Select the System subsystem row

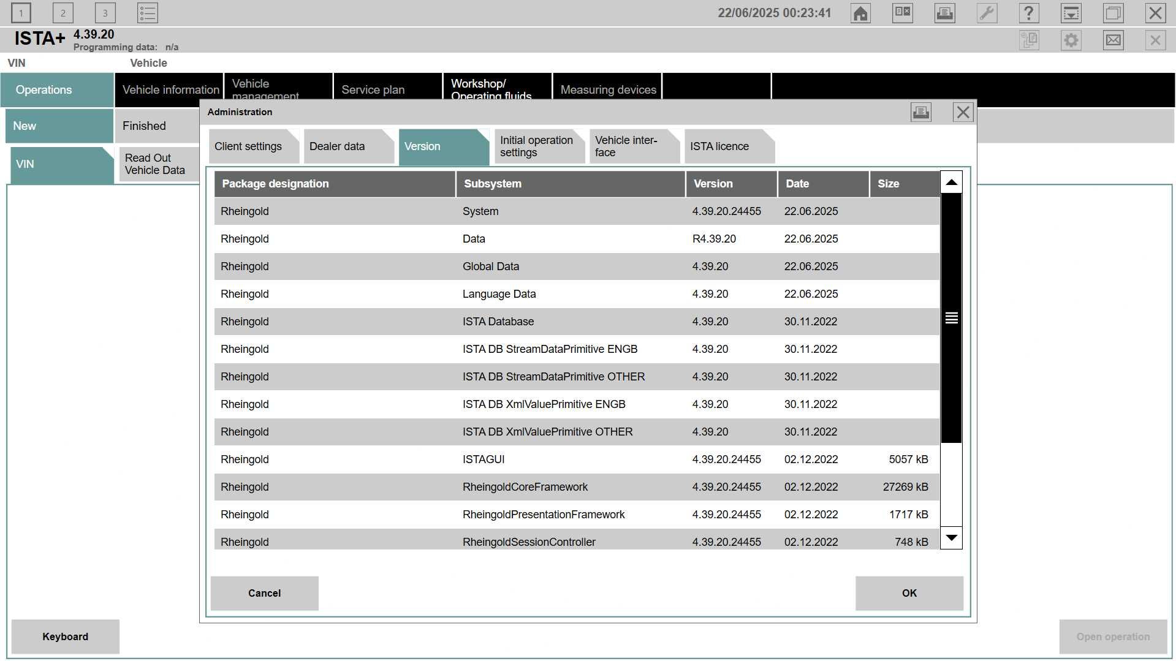coord(577,211)
